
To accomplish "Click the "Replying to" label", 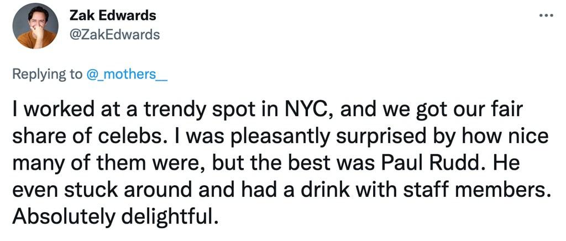I will [x=47, y=75].
